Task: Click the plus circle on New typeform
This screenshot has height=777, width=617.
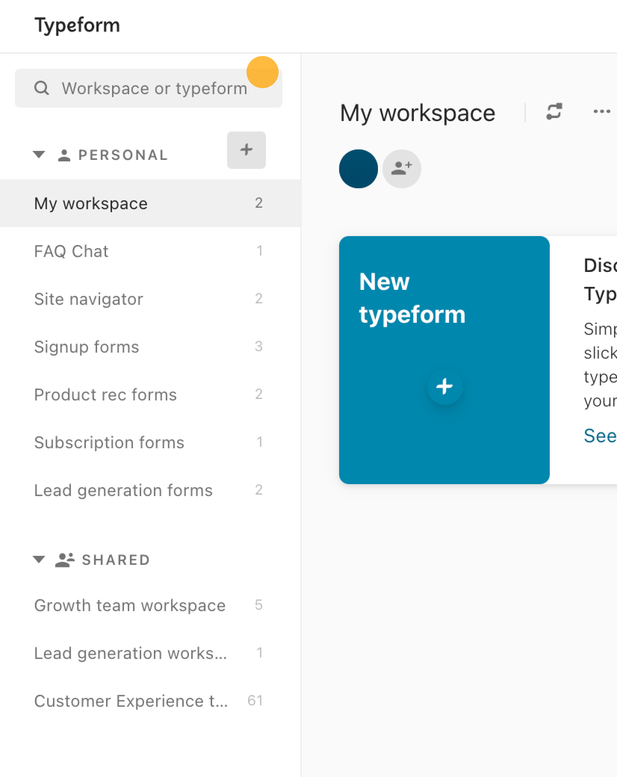Action: (444, 387)
